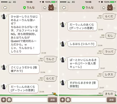Open home icon in right chat header
This screenshot has width=117, height=104.
[104, 8]
